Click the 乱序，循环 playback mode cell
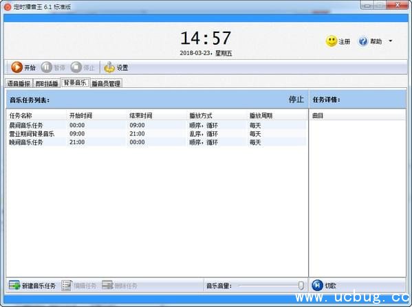The width and height of the screenshot is (412, 307). pos(204,134)
